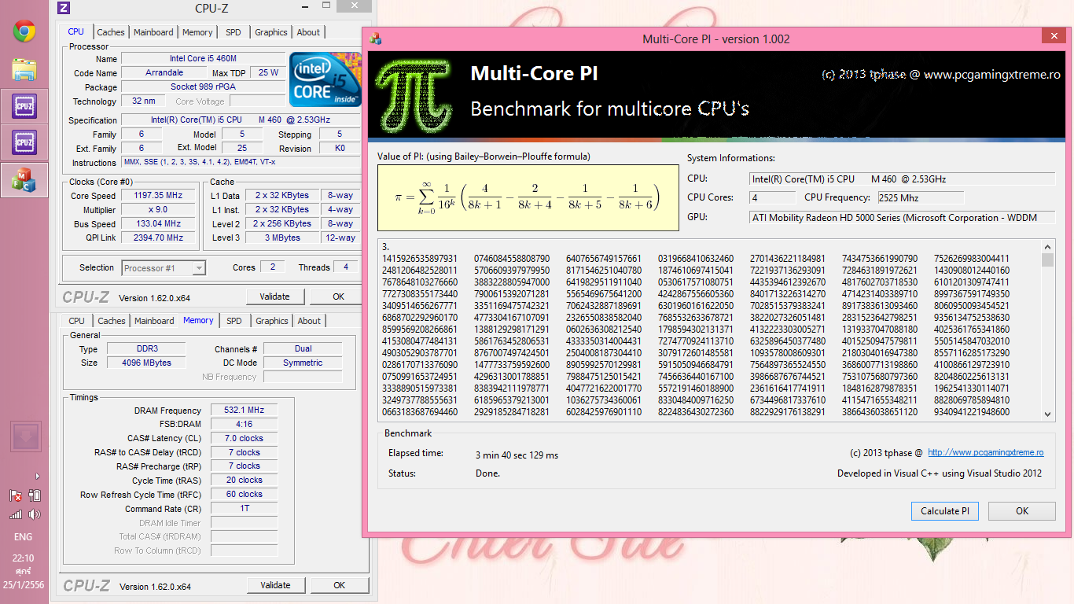Screen dimensions: 1074x604
Task: Open the Processor #1 selection dropdown
Action: [164, 268]
